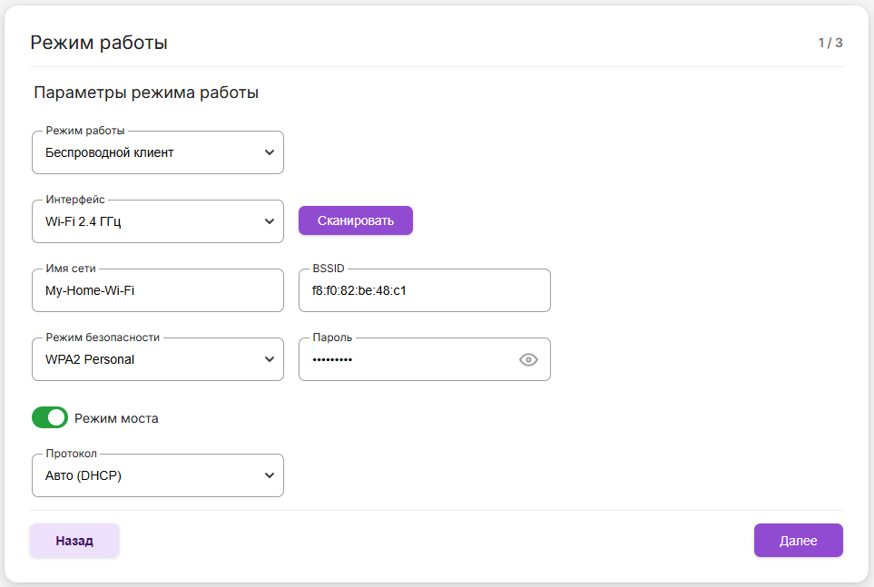Screen dimensions: 874x587
Task: Click the Параметры режима работы subtitle
Action: click(146, 93)
